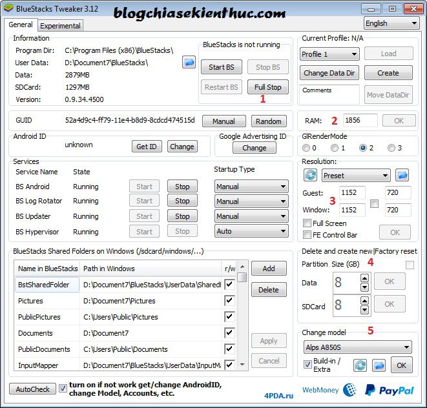Viewport: 427px width, 408px height.
Task: Click the Change model refresh icon
Action: point(360,365)
